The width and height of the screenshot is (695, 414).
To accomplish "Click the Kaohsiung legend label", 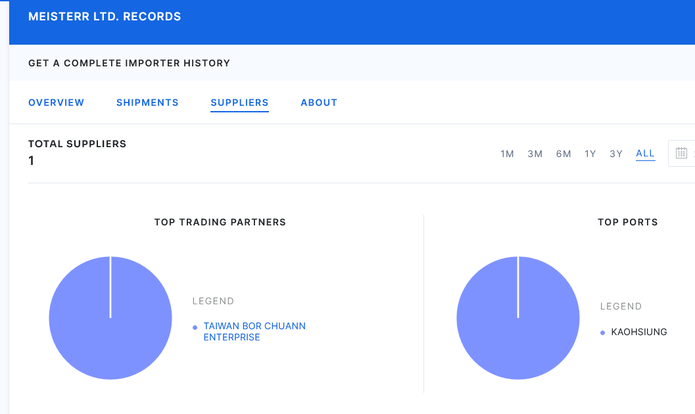I will [x=639, y=333].
